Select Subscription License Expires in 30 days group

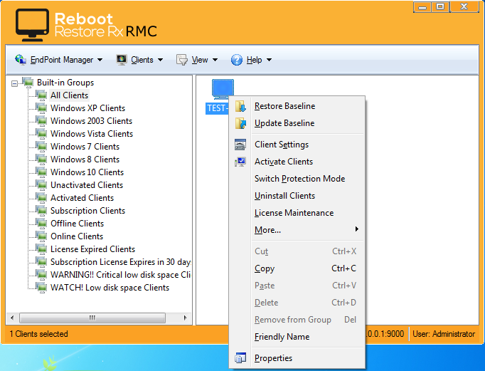[121, 262]
